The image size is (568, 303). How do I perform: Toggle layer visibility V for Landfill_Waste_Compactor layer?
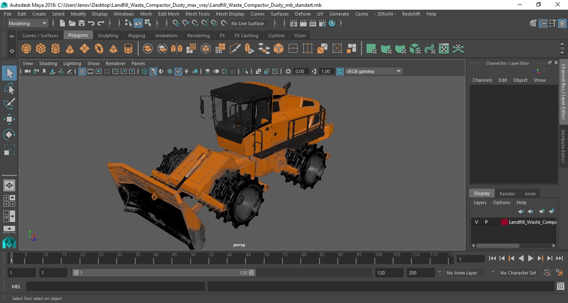(x=476, y=222)
